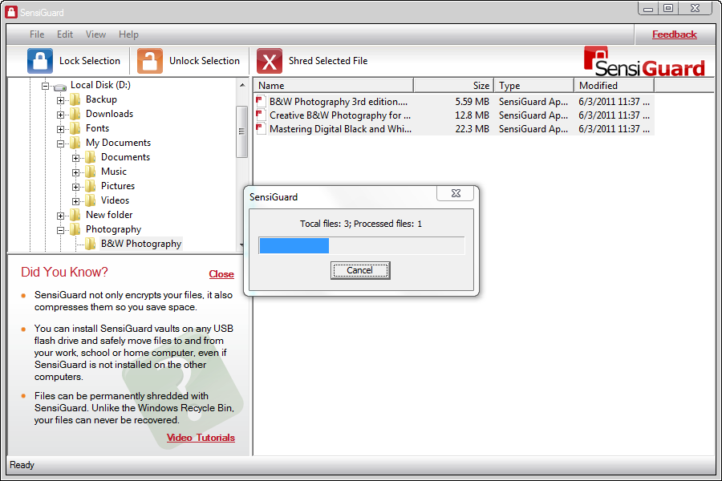Open the View menu
Image resolution: width=722 pixels, height=481 pixels.
coord(95,34)
